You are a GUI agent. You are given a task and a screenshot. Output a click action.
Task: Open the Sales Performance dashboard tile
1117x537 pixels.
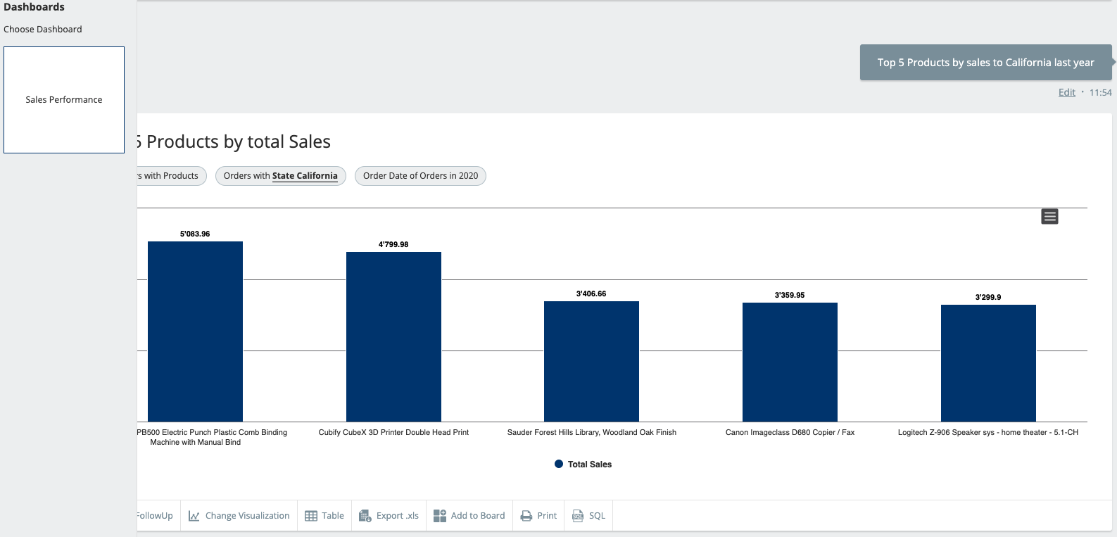64,100
